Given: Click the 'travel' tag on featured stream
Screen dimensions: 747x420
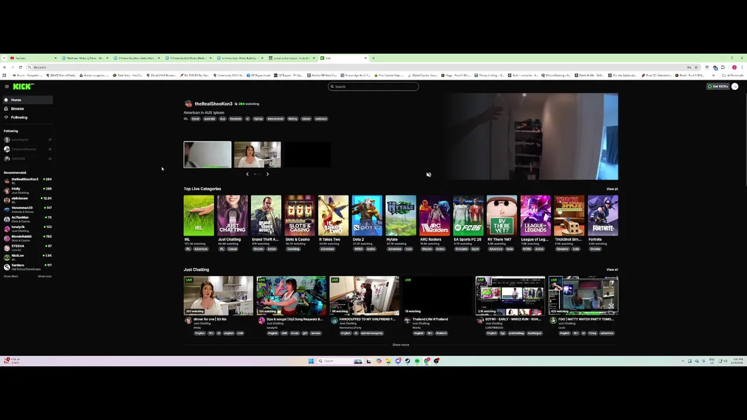Looking at the screenshot, I should (196, 118).
